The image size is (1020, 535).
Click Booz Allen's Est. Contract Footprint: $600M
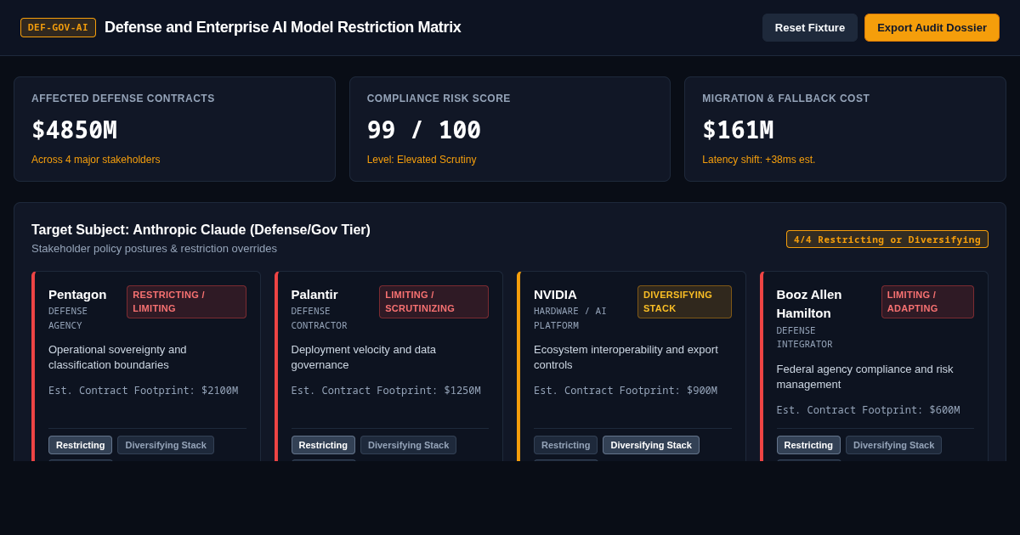point(868,410)
